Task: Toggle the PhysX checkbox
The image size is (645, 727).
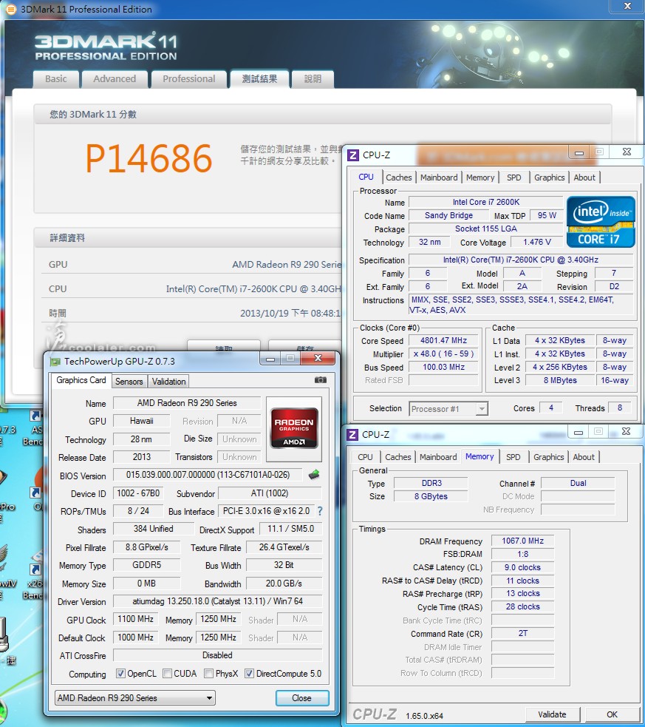Action: (x=209, y=673)
